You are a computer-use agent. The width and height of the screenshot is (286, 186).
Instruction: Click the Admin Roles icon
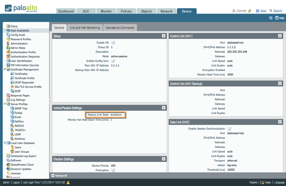click(8, 48)
